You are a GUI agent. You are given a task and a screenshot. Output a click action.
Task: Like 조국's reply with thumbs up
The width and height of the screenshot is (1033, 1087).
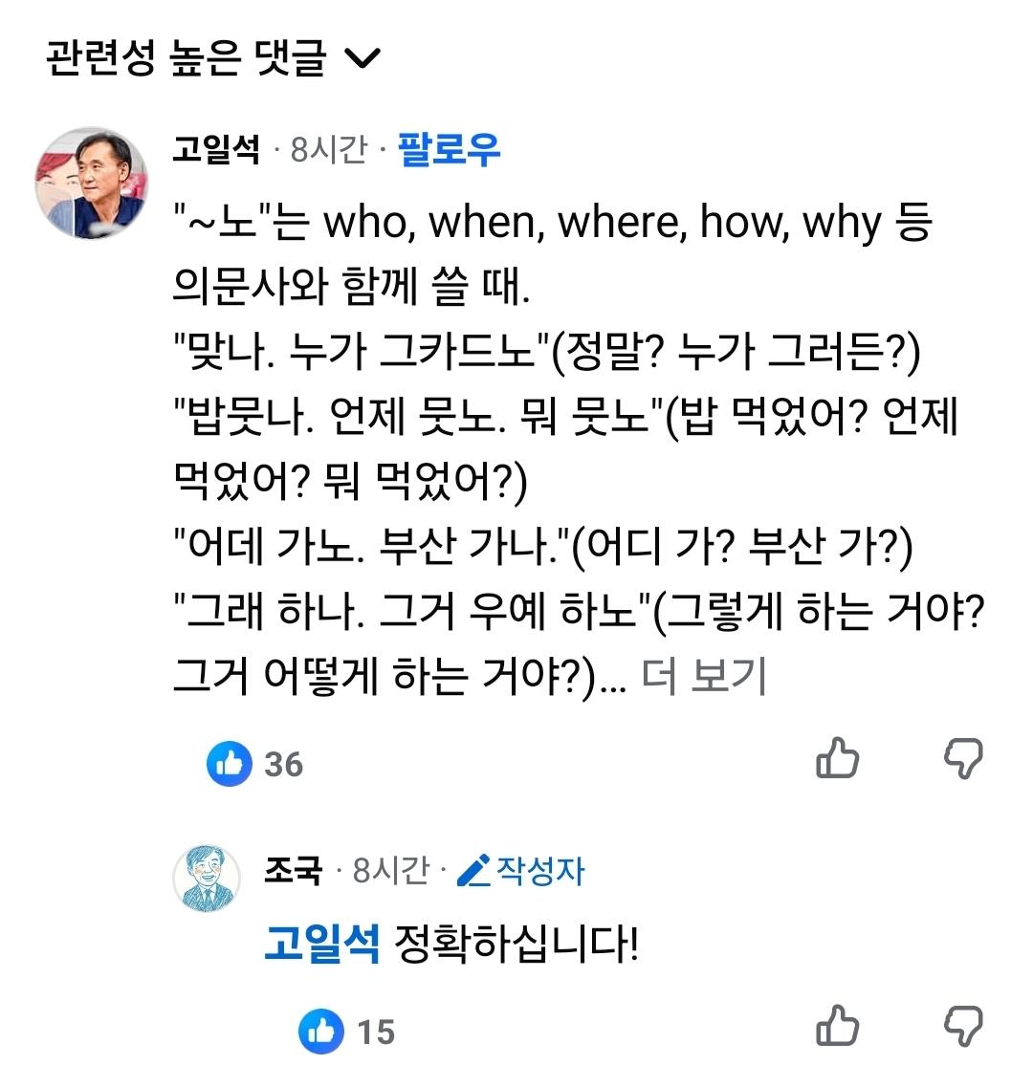(x=837, y=1025)
